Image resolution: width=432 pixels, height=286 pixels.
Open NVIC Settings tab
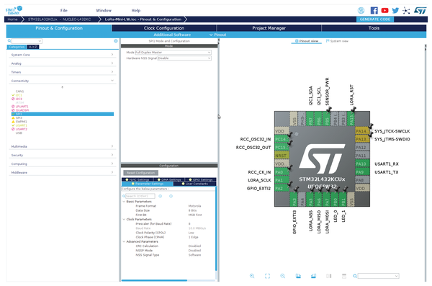[x=138, y=179]
